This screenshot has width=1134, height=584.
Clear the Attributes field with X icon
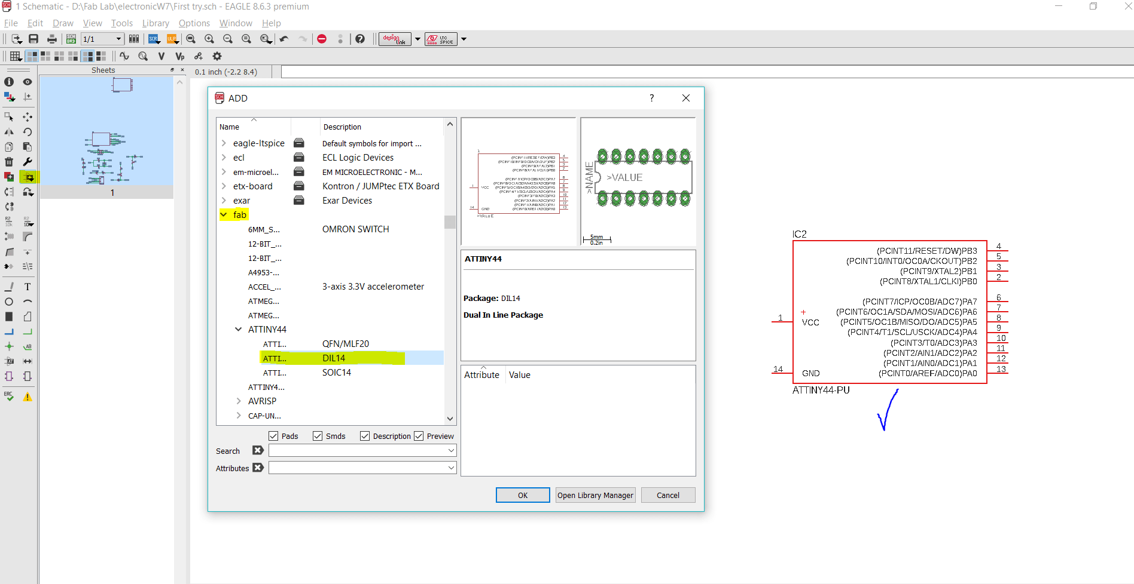tap(258, 468)
